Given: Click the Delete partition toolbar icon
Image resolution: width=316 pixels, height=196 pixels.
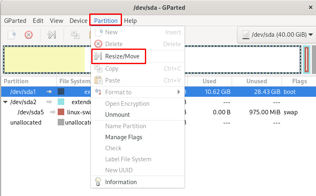Looking at the screenshot, I should [x=29, y=35].
